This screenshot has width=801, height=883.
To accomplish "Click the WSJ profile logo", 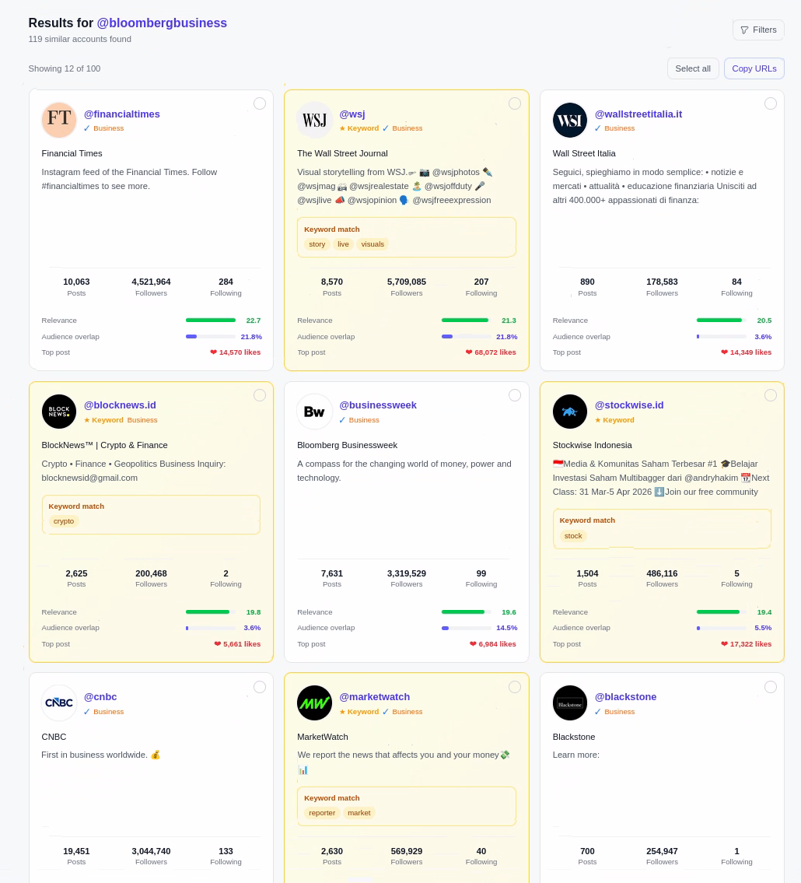I will click(315, 120).
